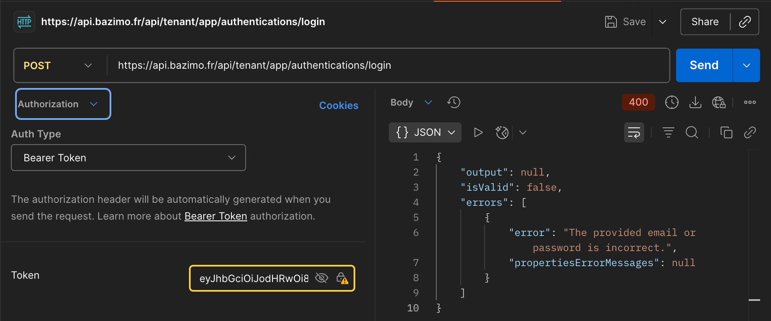Copy the response body to clipboard
771x321 pixels.
(x=726, y=132)
